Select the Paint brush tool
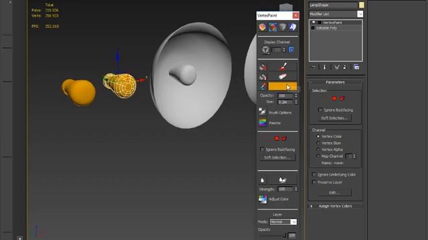 pyautogui.click(x=283, y=67)
